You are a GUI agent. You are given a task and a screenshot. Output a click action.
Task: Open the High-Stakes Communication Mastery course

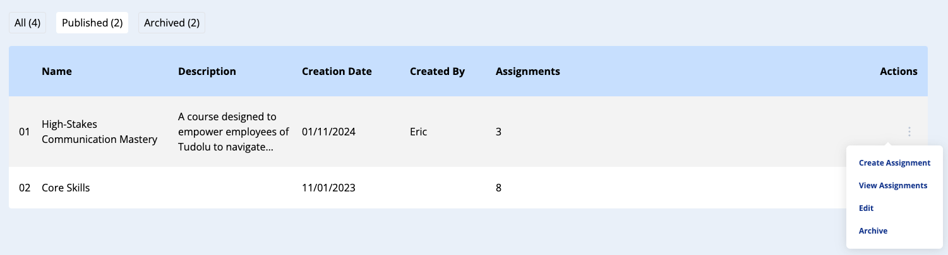(99, 132)
